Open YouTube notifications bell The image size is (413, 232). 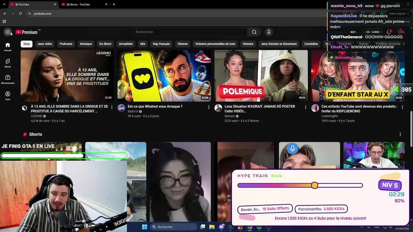(388, 32)
